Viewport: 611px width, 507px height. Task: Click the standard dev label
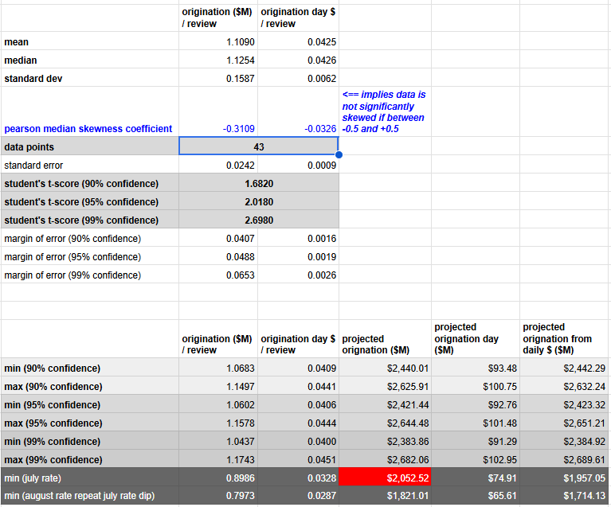point(33,78)
